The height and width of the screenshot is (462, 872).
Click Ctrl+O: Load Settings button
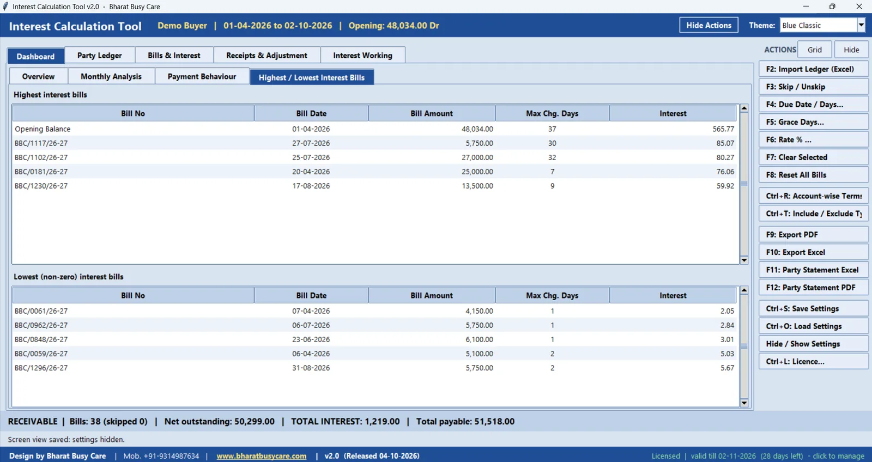coord(814,326)
